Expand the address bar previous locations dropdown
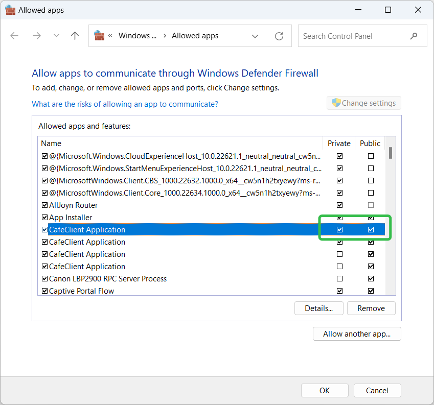This screenshot has height=405, width=434. click(255, 36)
